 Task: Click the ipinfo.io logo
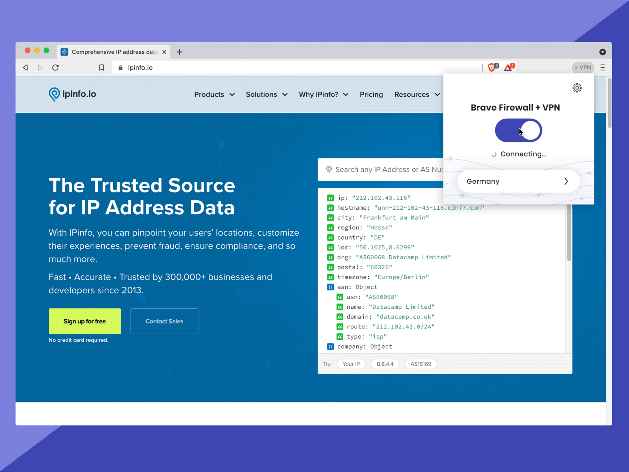click(72, 94)
